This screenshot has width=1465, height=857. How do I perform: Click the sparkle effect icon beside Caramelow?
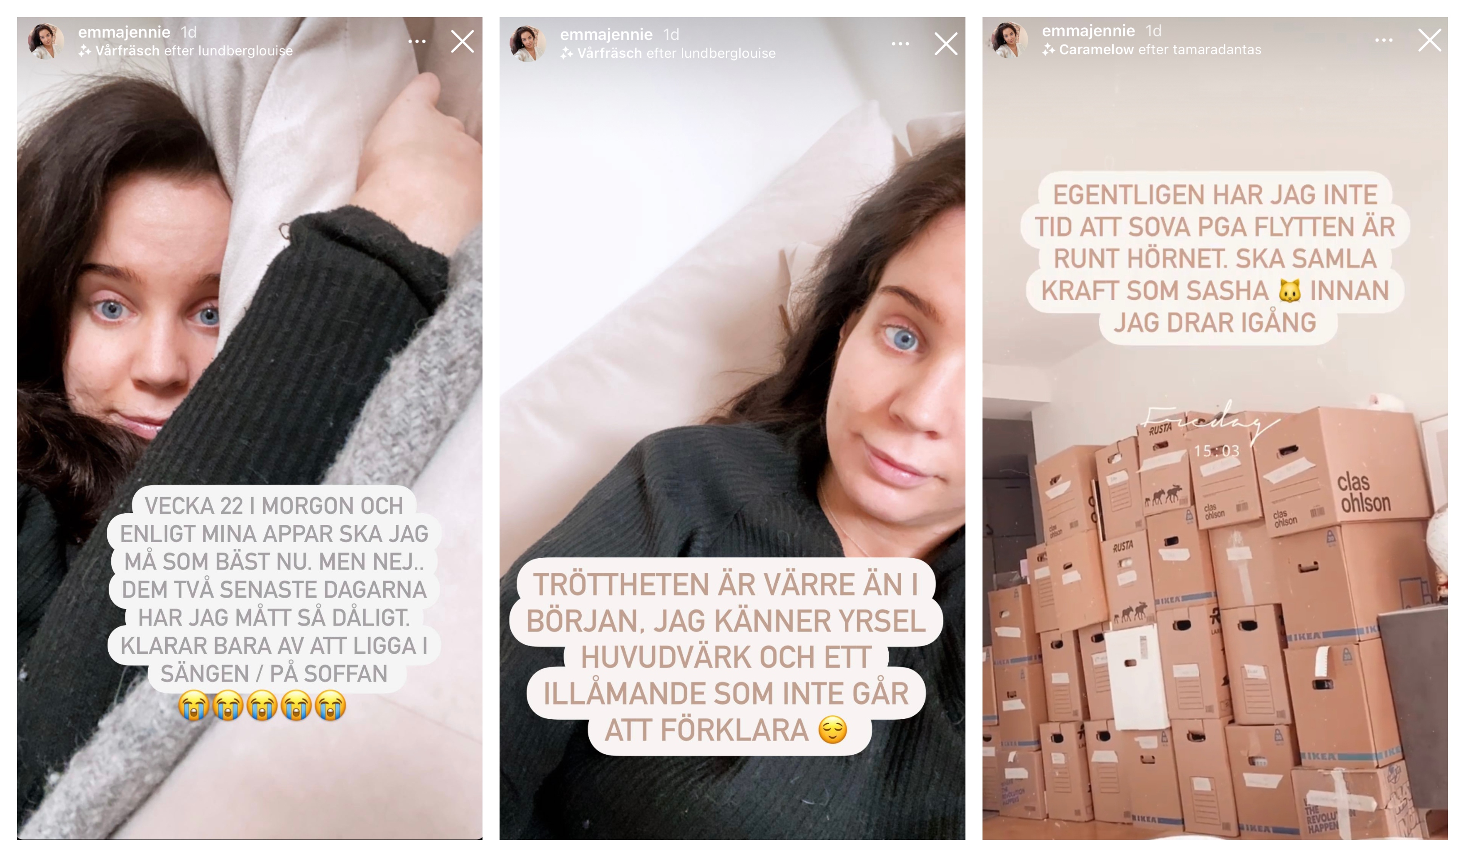[1049, 50]
